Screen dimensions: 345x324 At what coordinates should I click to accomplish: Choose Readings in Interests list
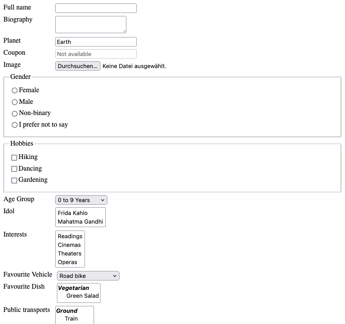point(70,236)
